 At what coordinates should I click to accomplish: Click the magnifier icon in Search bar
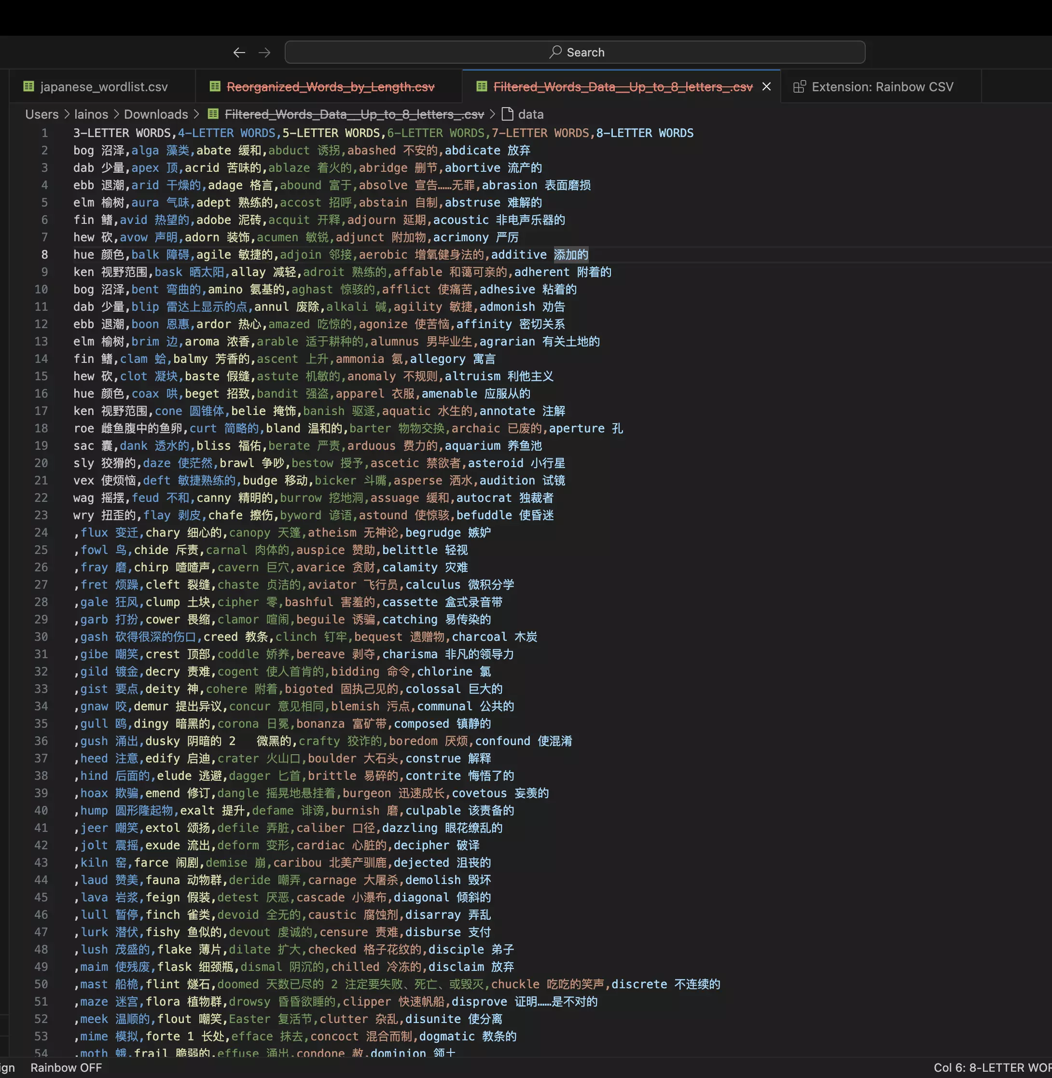tap(555, 52)
